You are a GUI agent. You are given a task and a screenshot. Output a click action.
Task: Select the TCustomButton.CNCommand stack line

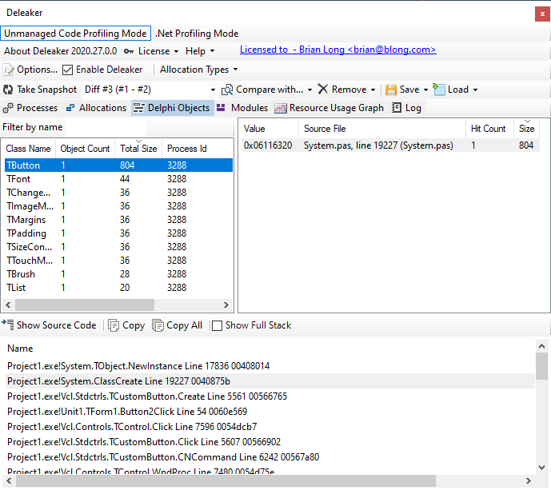[x=270, y=457]
